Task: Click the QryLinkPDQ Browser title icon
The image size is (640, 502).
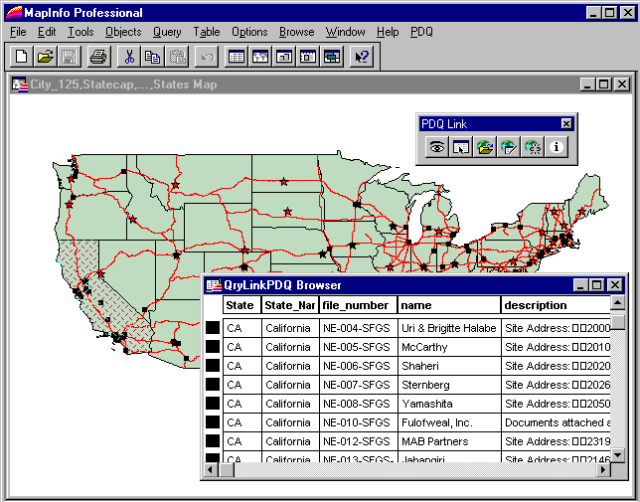Action: coord(214,285)
